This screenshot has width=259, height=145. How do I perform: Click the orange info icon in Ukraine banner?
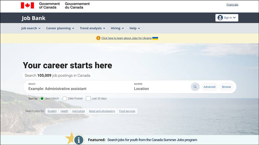(x=98, y=38)
